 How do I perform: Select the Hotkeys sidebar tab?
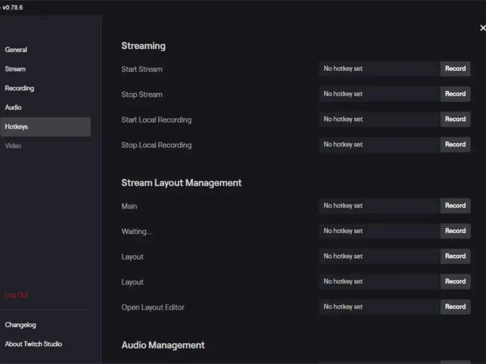[16, 127]
